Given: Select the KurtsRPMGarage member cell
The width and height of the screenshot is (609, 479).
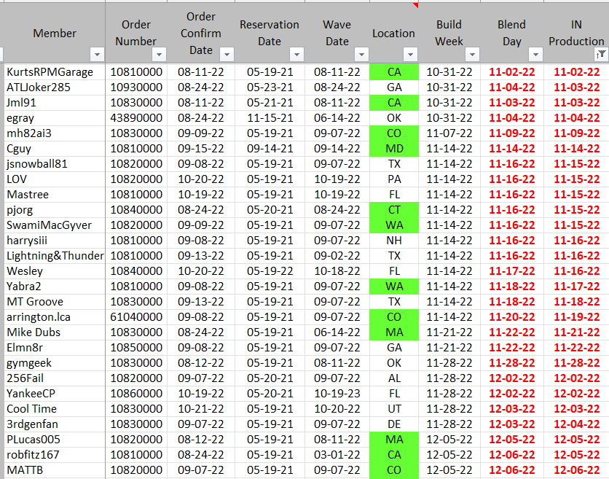Looking at the screenshot, I should pos(50,72).
